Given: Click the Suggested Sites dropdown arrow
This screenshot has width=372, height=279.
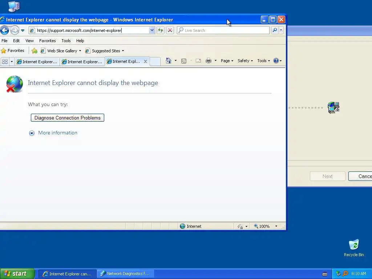Looking at the screenshot, I should (123, 51).
